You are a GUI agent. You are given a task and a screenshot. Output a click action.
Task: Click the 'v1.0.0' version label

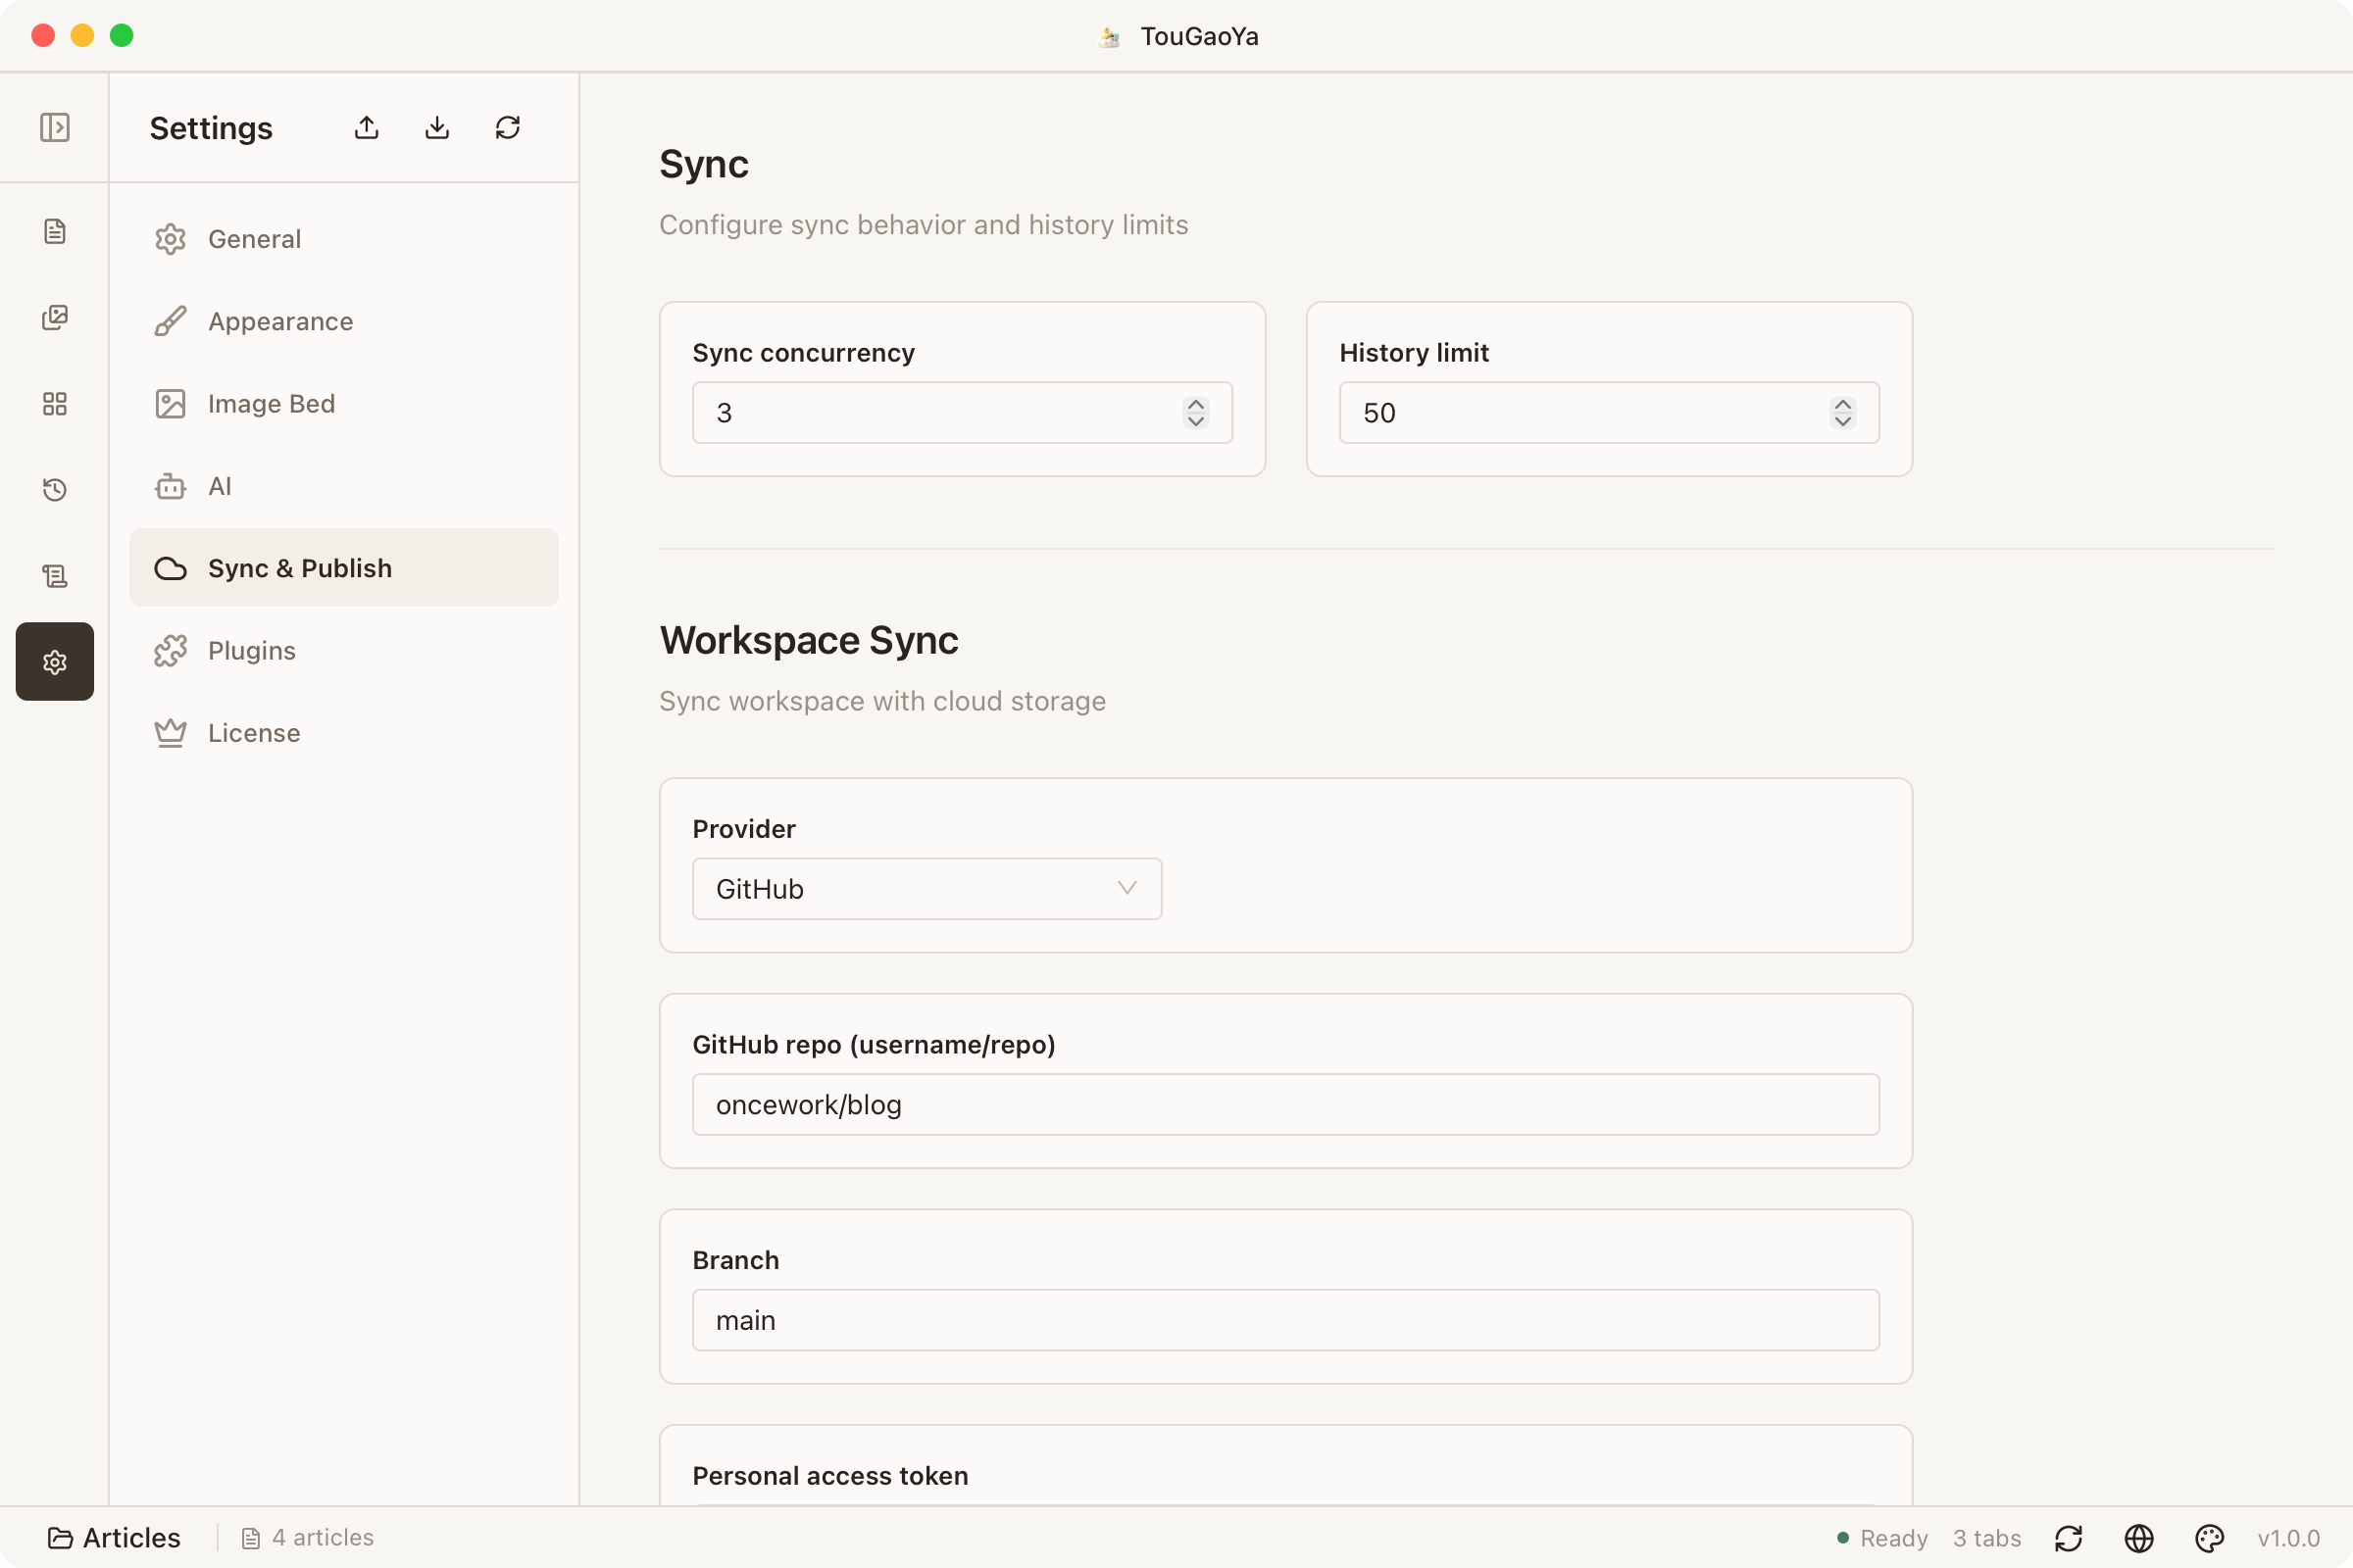2288,1538
